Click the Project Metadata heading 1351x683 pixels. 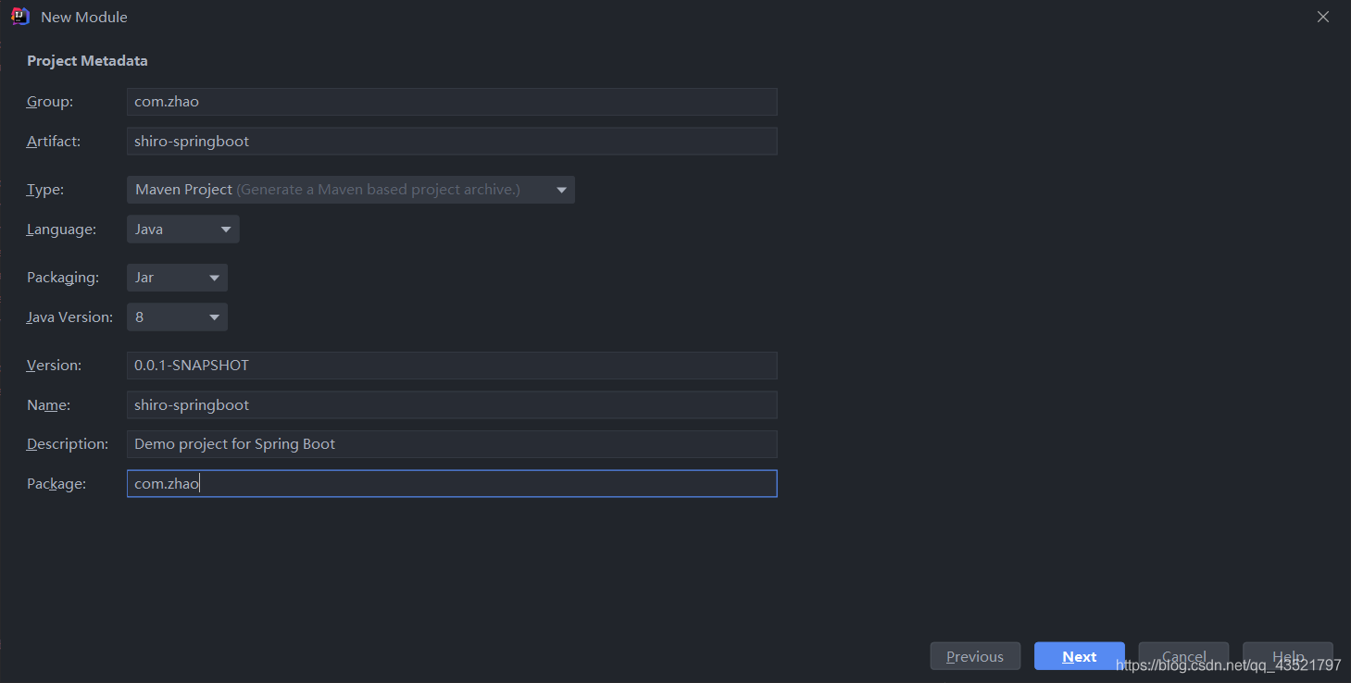click(87, 61)
